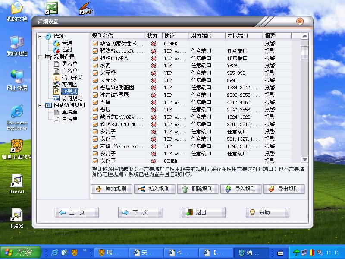345x259 pixels.
Task: Click the Windows 开始 start button
Action: pos(20,252)
